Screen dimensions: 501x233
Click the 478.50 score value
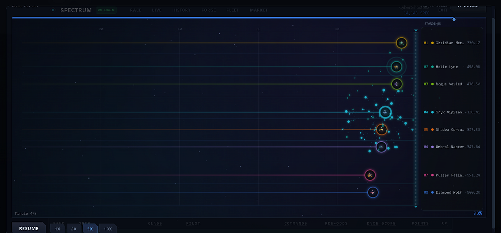pos(473,84)
